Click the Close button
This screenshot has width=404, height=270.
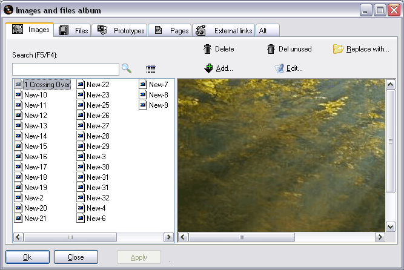[x=76, y=257]
